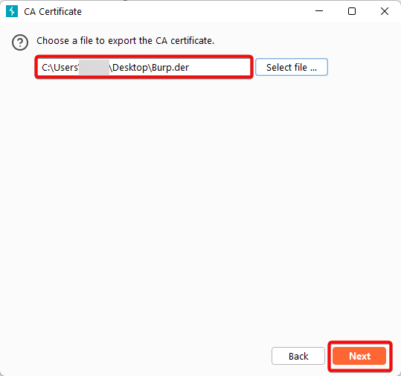Open the Select file browser button
This screenshot has width=401, height=376.
click(292, 67)
